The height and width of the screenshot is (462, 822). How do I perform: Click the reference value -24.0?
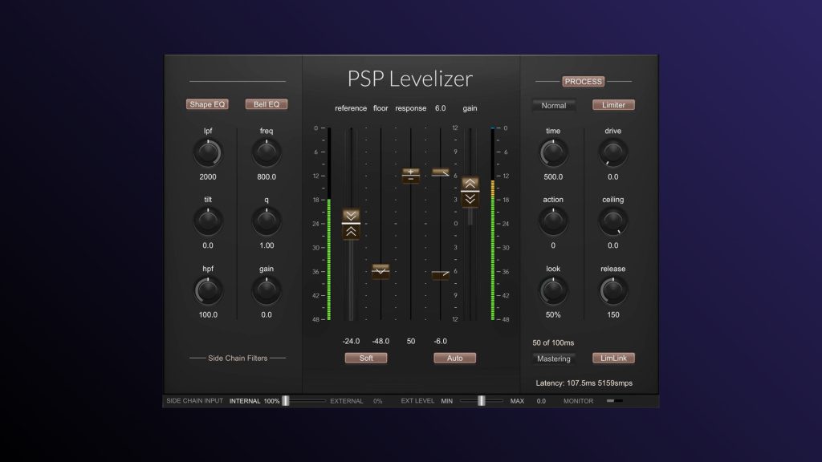point(351,341)
